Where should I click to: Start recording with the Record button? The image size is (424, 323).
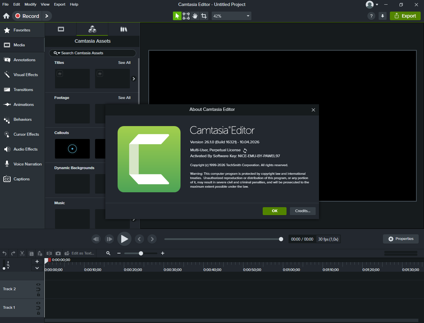click(27, 16)
